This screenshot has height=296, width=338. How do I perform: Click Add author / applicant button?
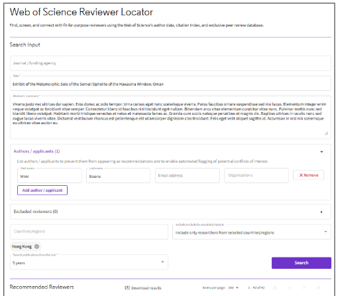point(42,190)
